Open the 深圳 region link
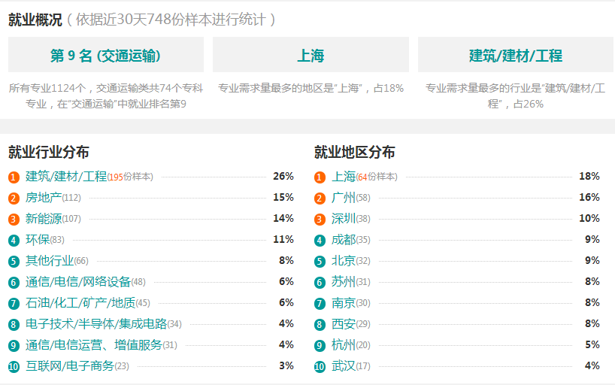 pyautogui.click(x=344, y=219)
